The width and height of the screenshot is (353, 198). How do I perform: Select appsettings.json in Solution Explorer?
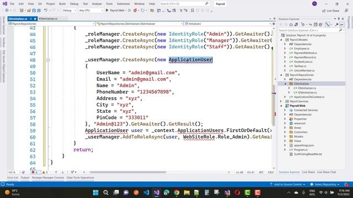click(304, 145)
